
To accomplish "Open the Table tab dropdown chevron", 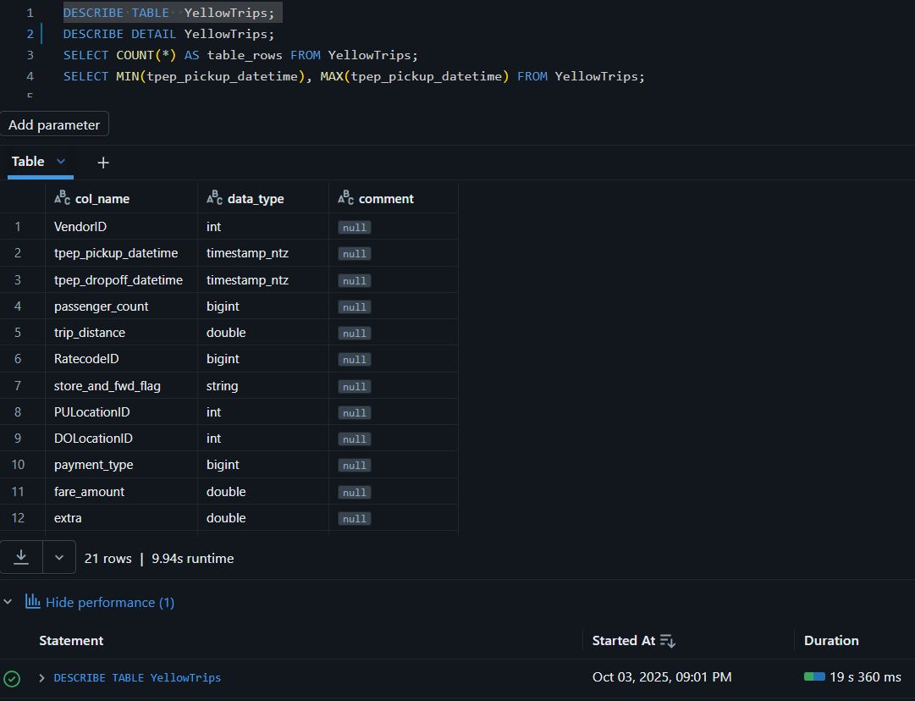I will click(61, 161).
